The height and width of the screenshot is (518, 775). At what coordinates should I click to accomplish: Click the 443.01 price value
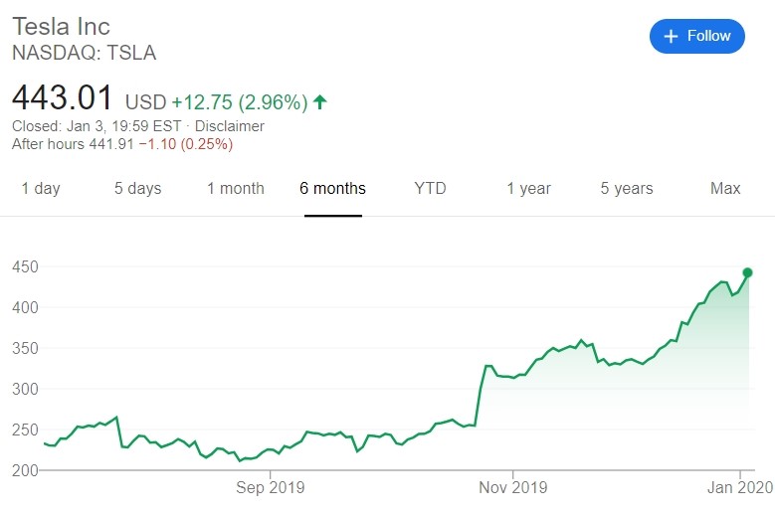(x=63, y=97)
